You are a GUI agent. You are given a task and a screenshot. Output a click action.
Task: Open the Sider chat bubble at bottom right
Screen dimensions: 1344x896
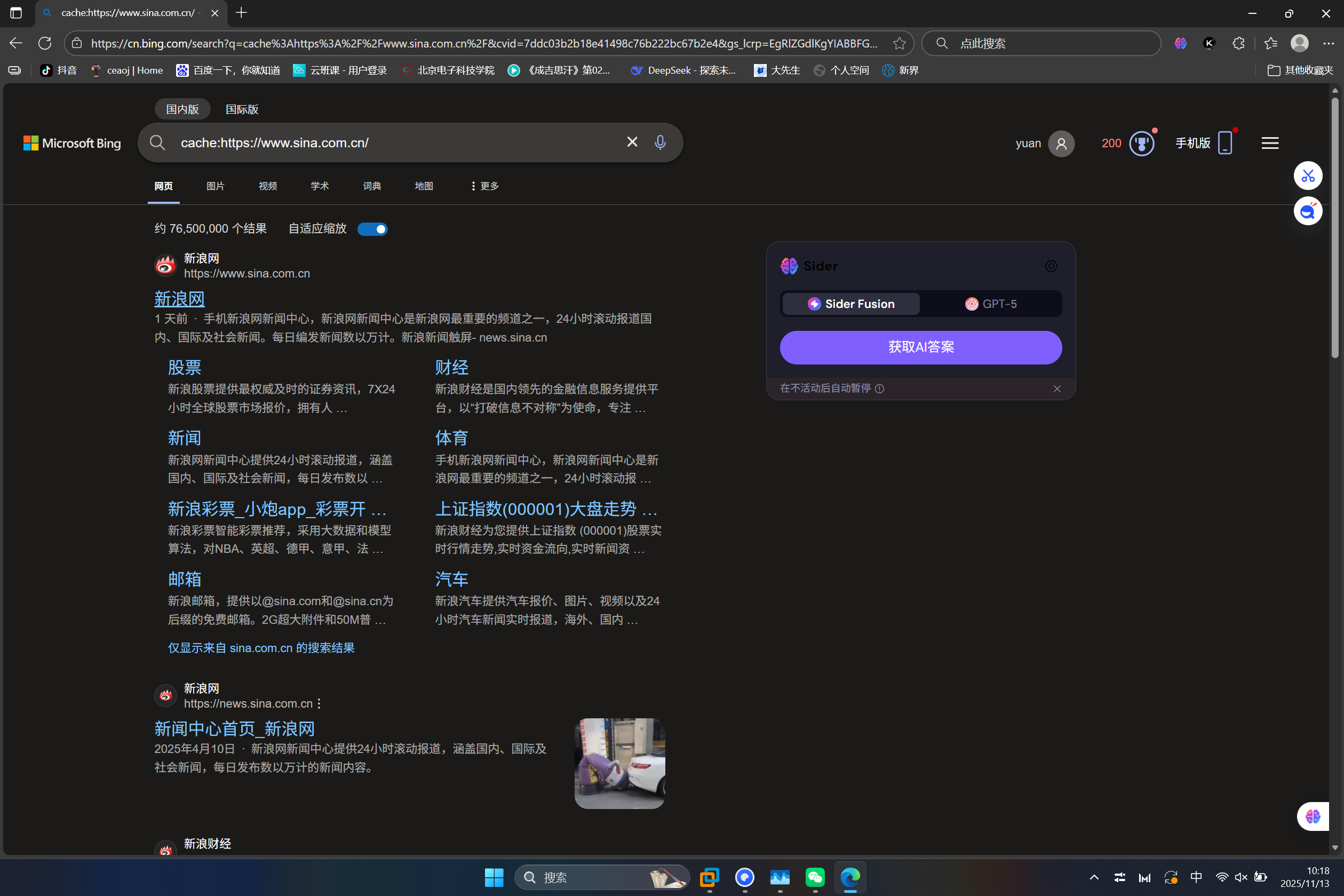coord(1312,816)
